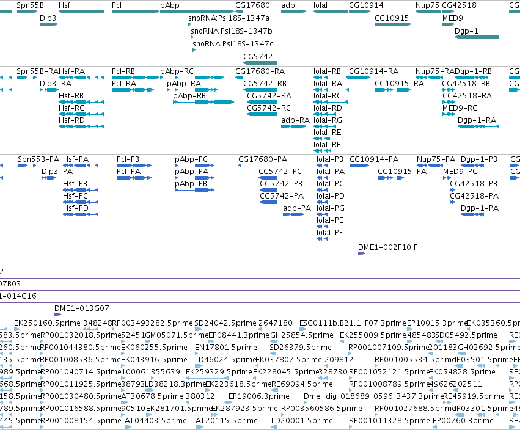Click the Nup75 gene label
Screen dimensions: 520x430
[x=427, y=5]
